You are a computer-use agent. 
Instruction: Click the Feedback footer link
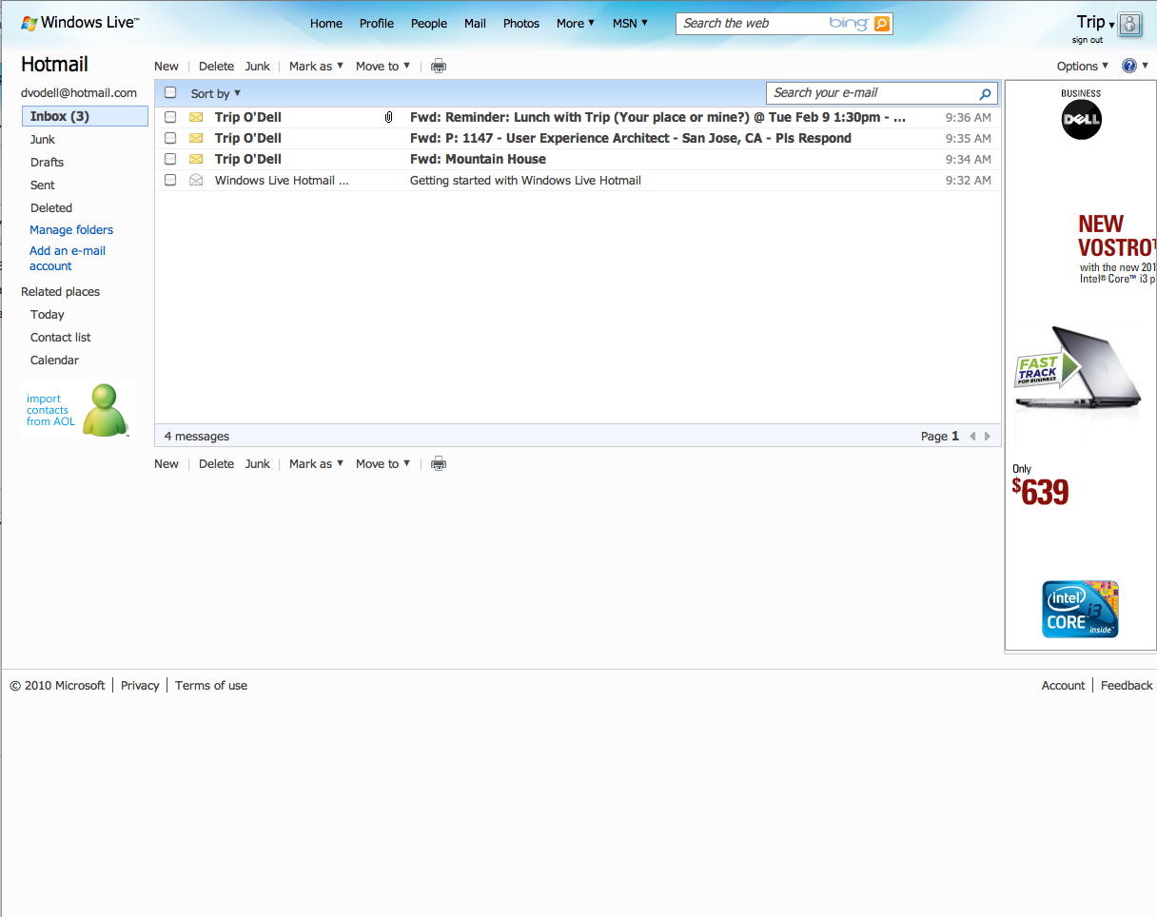click(x=1127, y=685)
